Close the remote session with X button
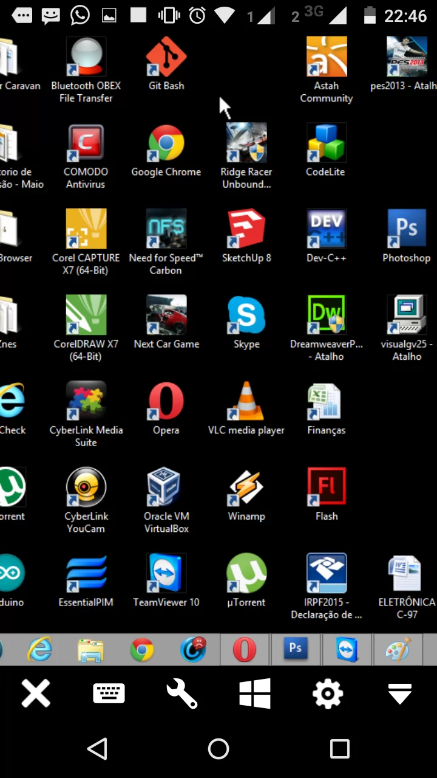 point(36,694)
